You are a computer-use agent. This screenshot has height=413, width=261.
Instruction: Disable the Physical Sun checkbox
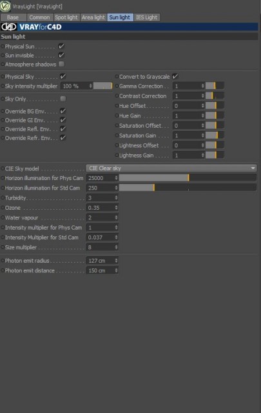coord(61,46)
